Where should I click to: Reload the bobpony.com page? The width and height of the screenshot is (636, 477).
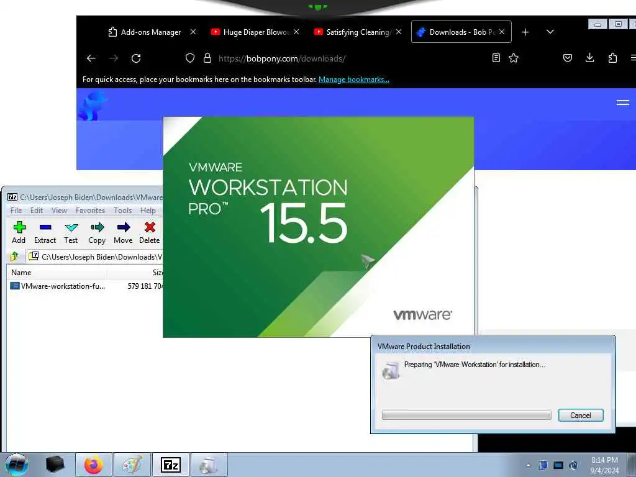click(136, 58)
